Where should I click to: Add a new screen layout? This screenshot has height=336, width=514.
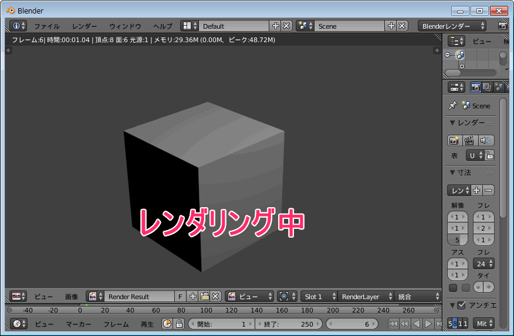pos(275,26)
